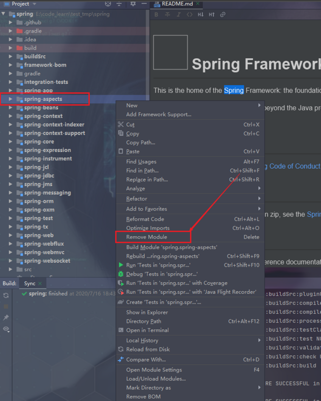321x401 pixels.
Task: Select the framework-bom tree item
Action: click(x=45, y=65)
